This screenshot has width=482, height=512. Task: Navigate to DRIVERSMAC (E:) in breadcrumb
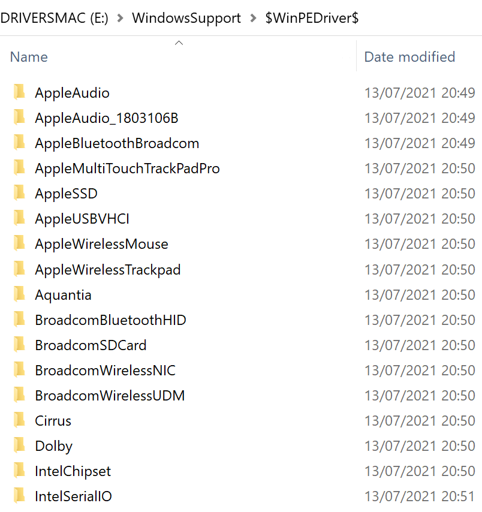(54, 18)
